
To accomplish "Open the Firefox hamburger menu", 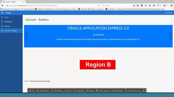I will tap(172, 5).
